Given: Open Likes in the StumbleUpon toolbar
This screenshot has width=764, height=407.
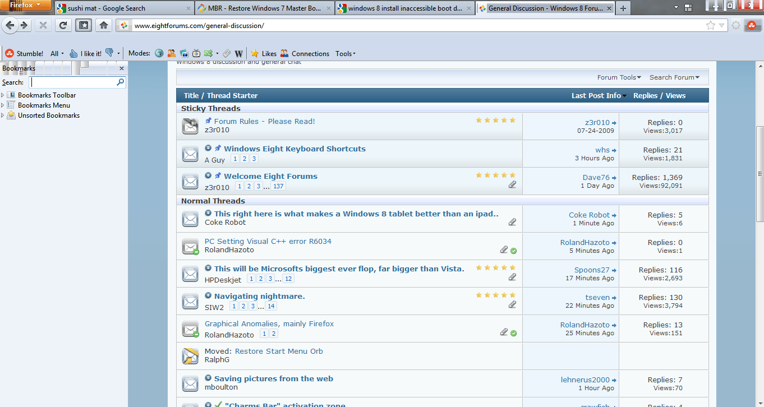Looking at the screenshot, I should [x=263, y=53].
